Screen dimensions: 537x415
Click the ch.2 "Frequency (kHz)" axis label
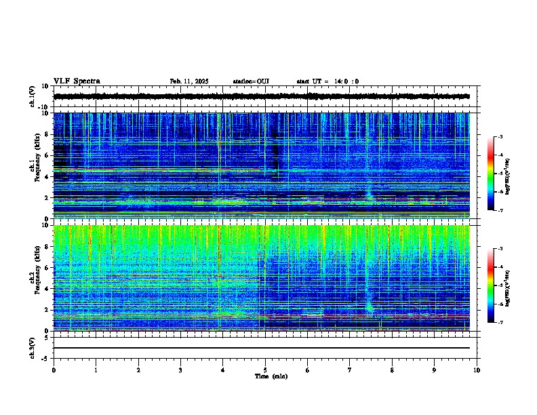click(x=38, y=269)
